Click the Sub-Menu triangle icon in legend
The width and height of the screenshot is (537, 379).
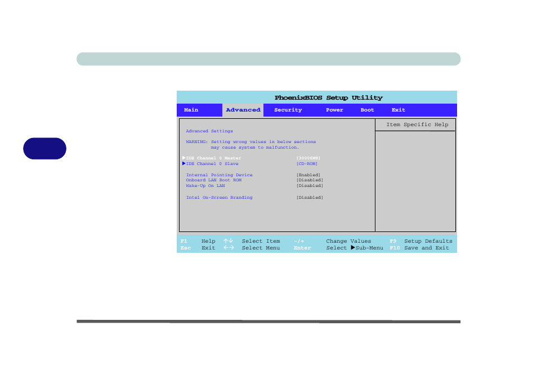point(353,247)
